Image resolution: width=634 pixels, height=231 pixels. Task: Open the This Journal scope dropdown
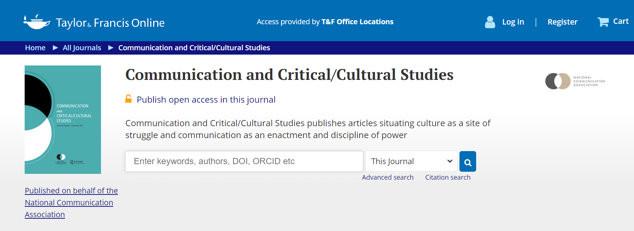411,161
